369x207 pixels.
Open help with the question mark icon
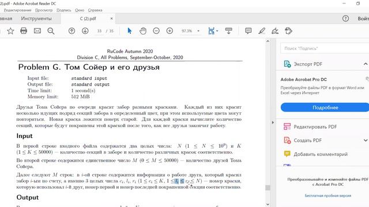[345, 18]
